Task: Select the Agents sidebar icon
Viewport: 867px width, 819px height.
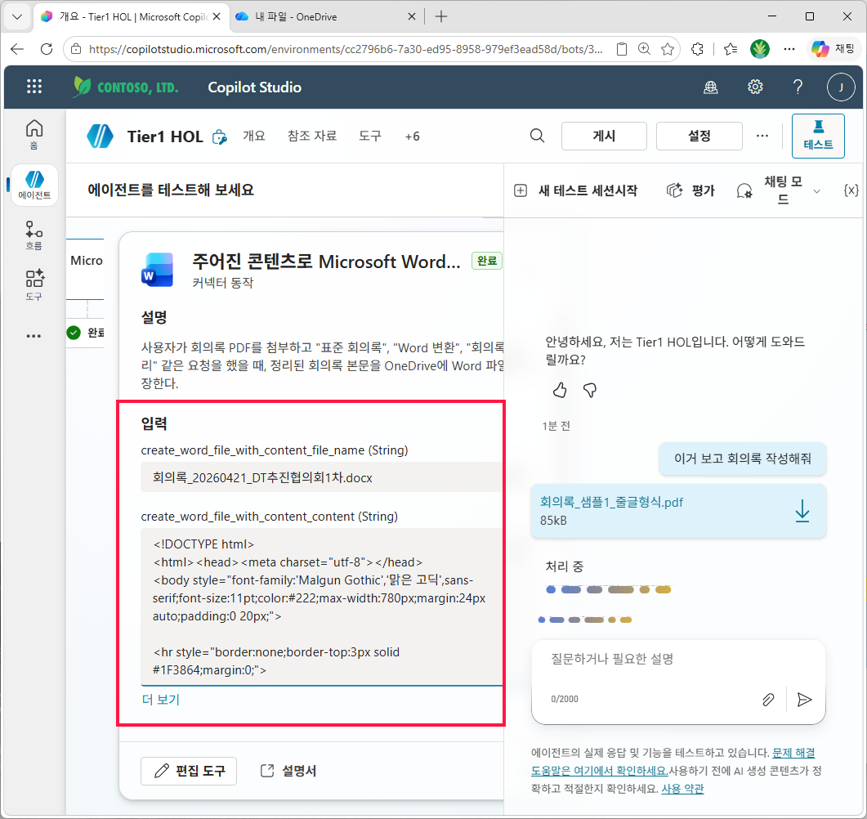Action: tap(34, 185)
